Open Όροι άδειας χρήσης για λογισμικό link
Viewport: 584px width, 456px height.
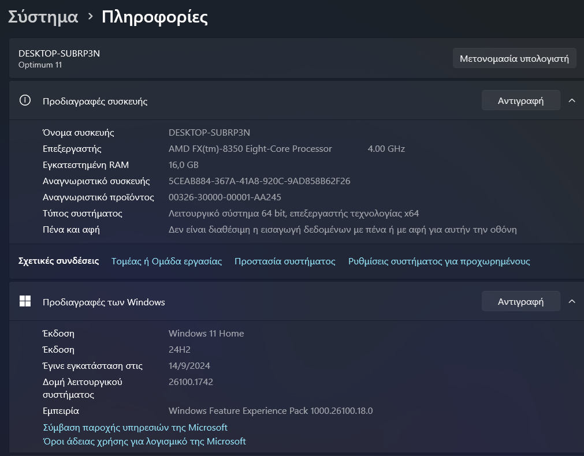click(144, 442)
